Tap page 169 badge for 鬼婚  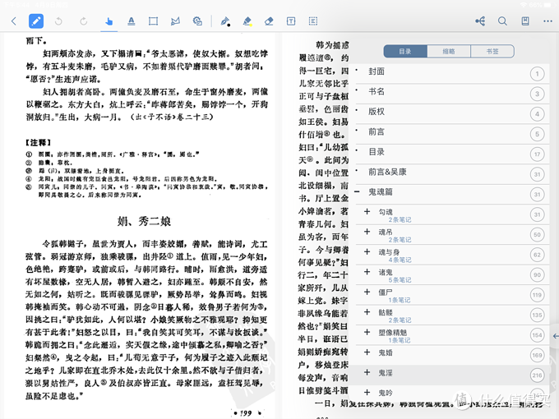tap(538, 355)
